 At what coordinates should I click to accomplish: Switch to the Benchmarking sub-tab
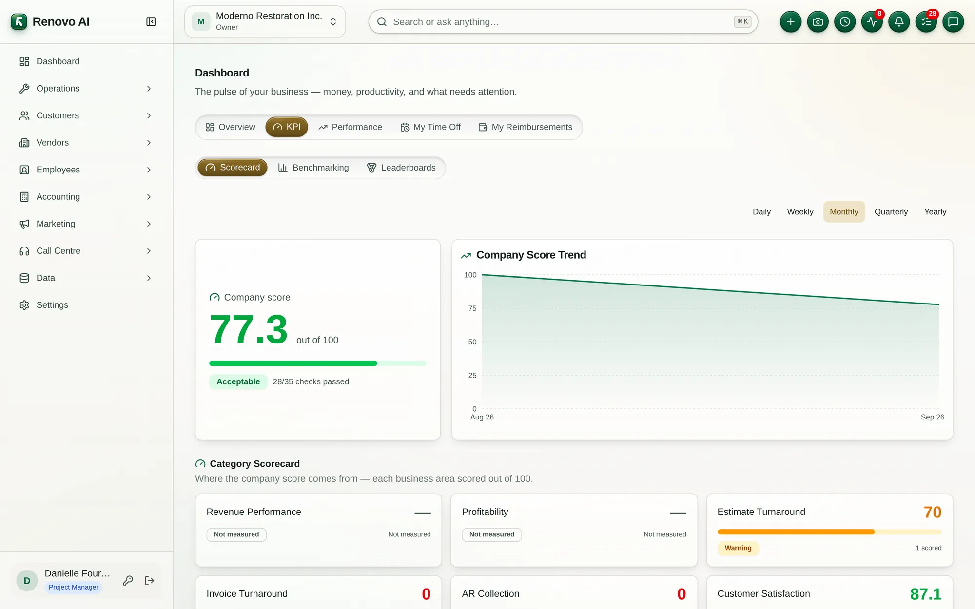[313, 168]
